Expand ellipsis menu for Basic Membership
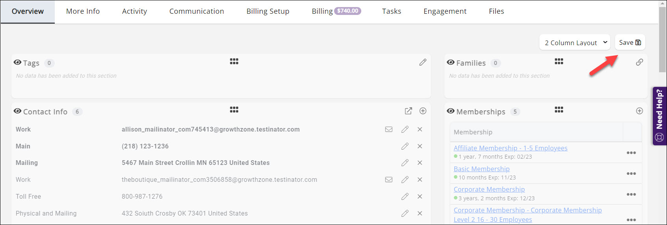Viewport: 667px width, 225px height. pos(631,174)
